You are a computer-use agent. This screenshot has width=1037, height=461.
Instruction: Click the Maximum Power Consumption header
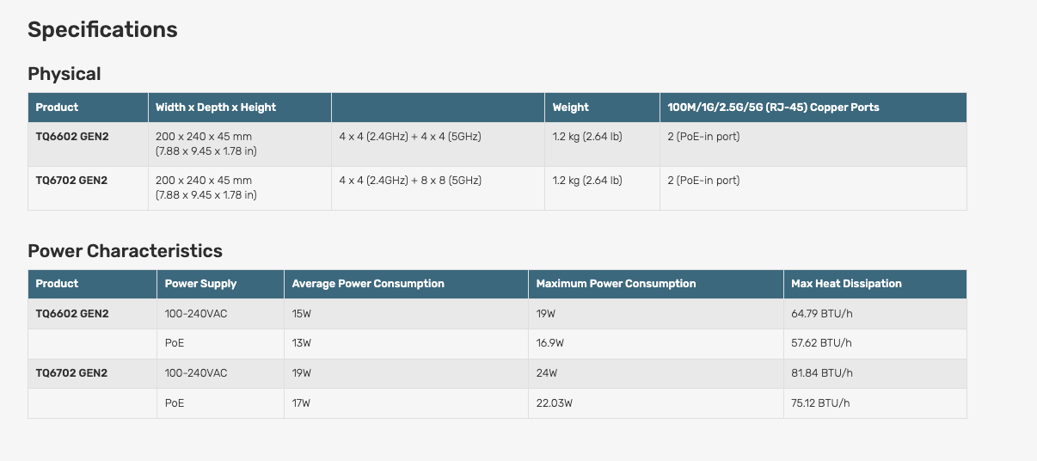[x=616, y=284]
